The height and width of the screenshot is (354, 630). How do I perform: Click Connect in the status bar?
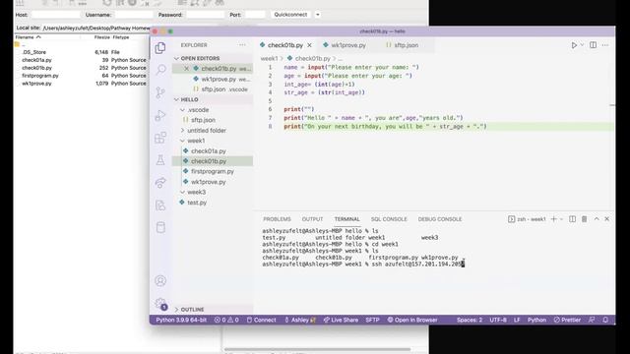(x=261, y=320)
